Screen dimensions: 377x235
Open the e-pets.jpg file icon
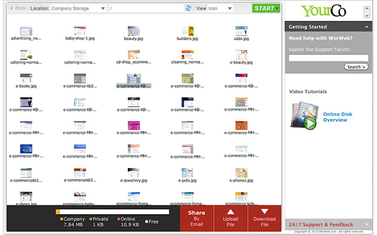(x=187, y=173)
